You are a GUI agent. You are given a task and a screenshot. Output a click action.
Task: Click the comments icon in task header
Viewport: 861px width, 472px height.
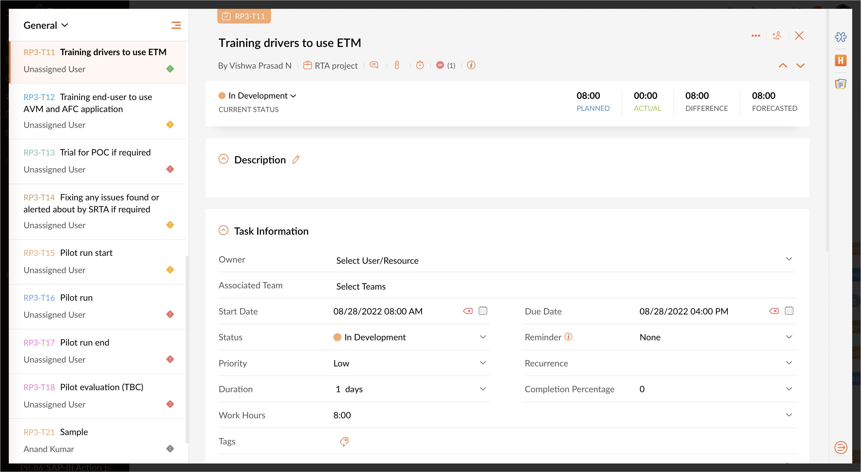coord(374,65)
